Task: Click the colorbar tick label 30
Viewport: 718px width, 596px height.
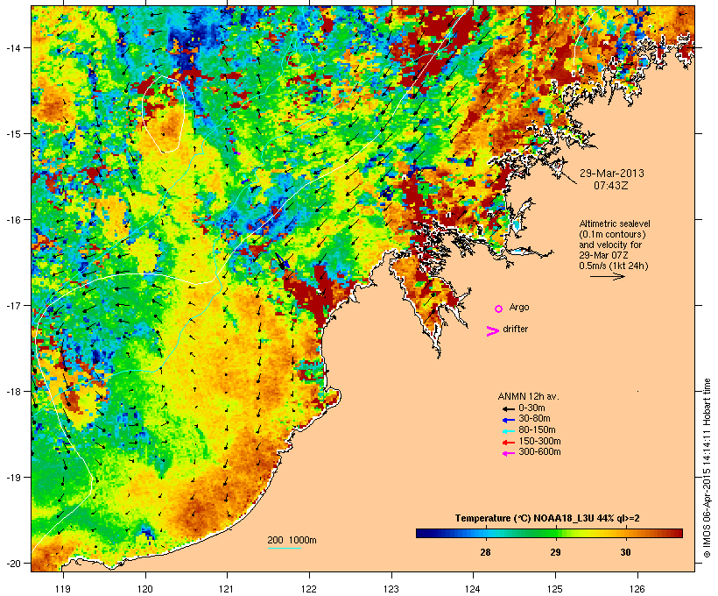Action: pyautogui.click(x=625, y=552)
